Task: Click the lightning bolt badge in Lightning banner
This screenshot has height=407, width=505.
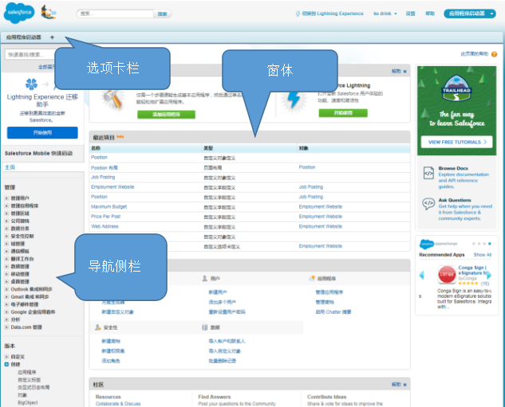Action: point(293,100)
